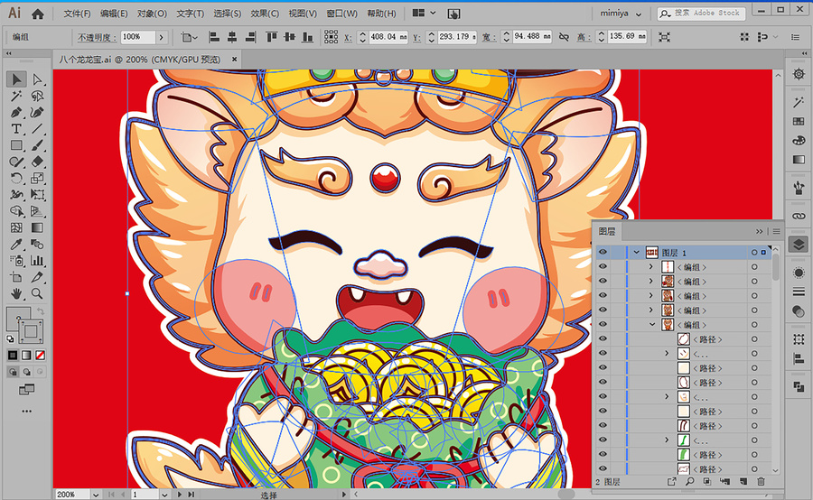
Task: Open the 文件(F) menu
Action: click(x=77, y=14)
